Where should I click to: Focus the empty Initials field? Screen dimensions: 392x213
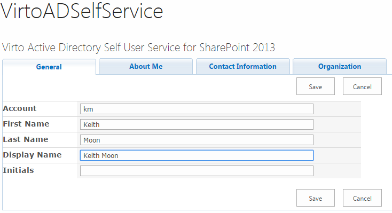coord(197,171)
